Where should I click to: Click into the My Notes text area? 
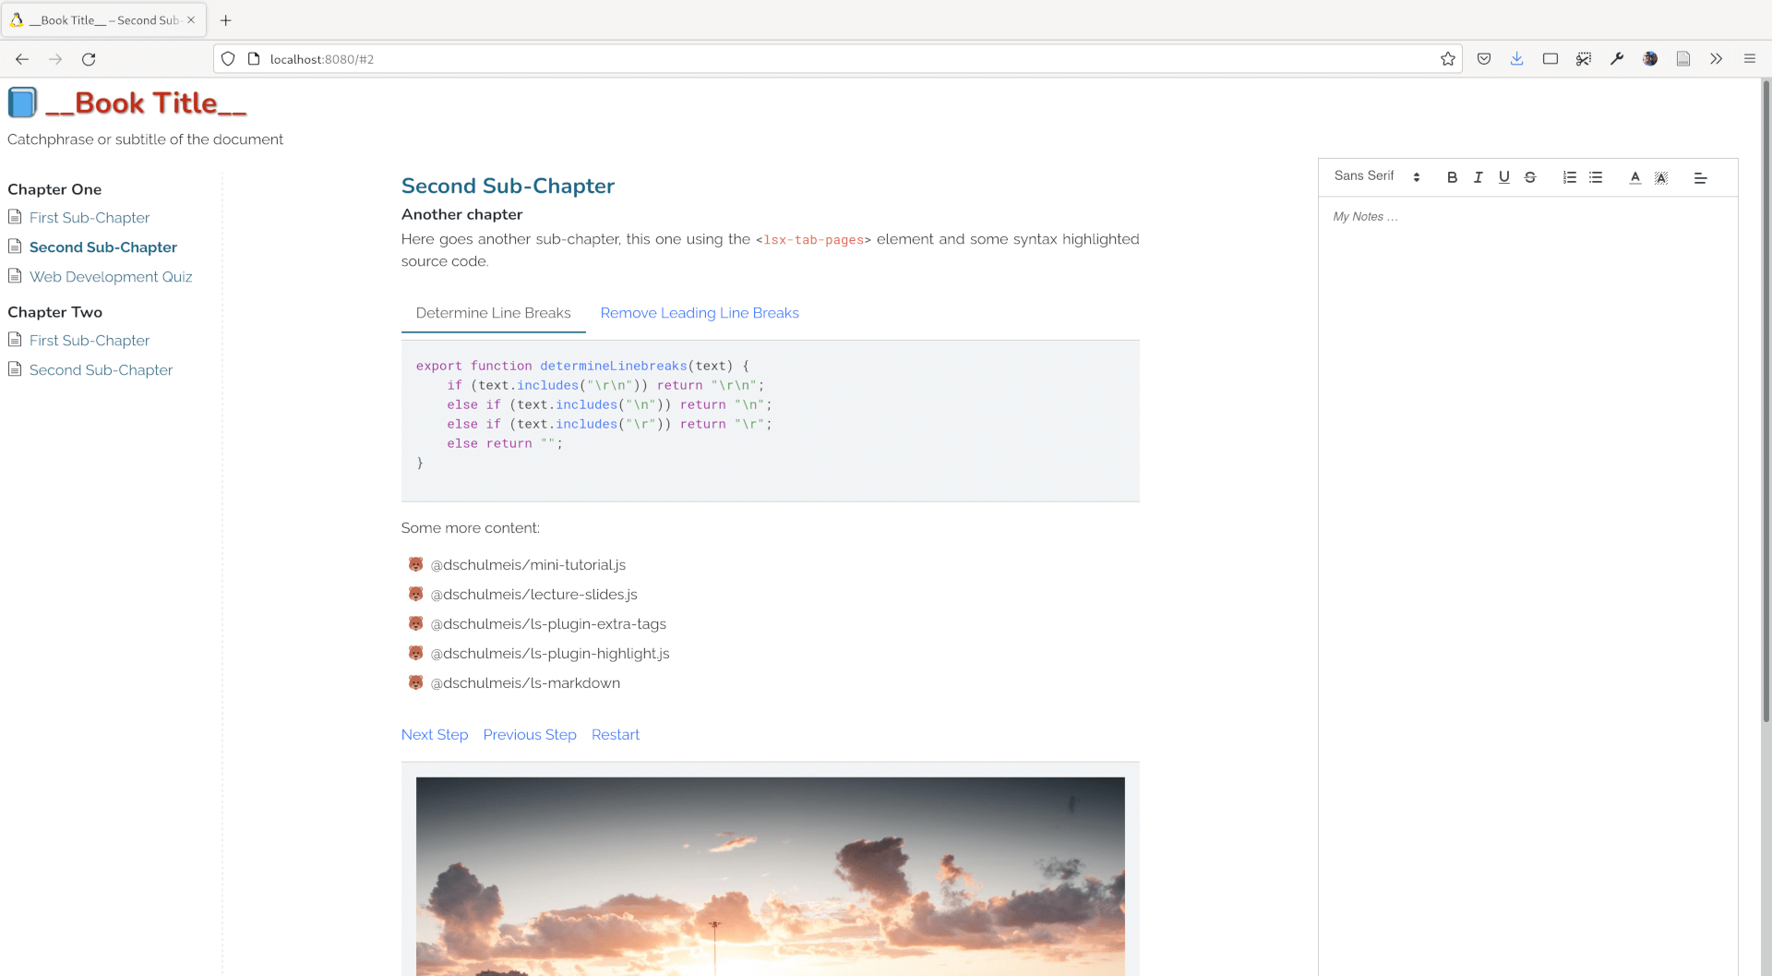[x=1527, y=462]
